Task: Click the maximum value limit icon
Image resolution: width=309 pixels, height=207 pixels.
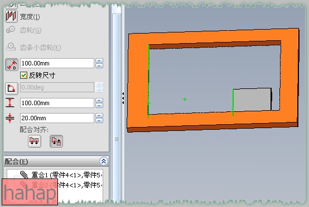Action: click(x=10, y=102)
